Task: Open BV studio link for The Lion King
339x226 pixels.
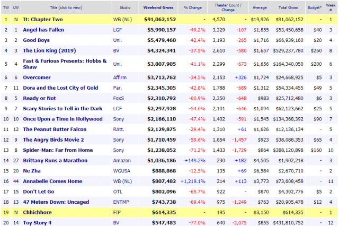Action: 116,50
